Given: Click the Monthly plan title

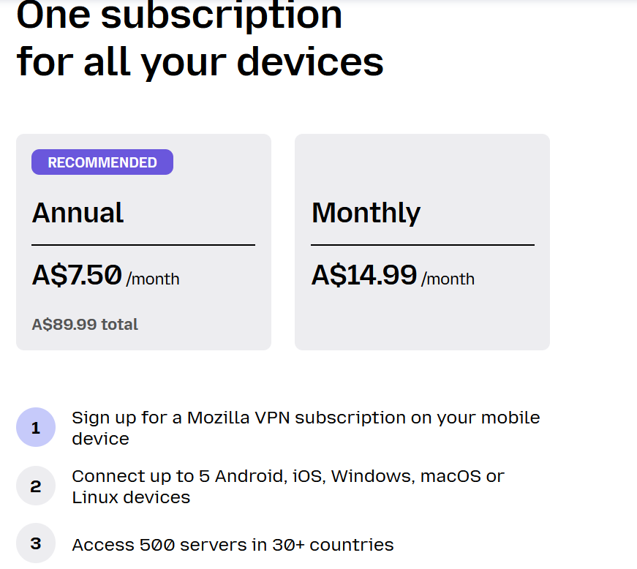Looking at the screenshot, I should click(x=366, y=214).
